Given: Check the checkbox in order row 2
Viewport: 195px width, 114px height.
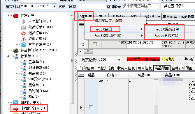Looking at the screenshot, I should point(95,44).
